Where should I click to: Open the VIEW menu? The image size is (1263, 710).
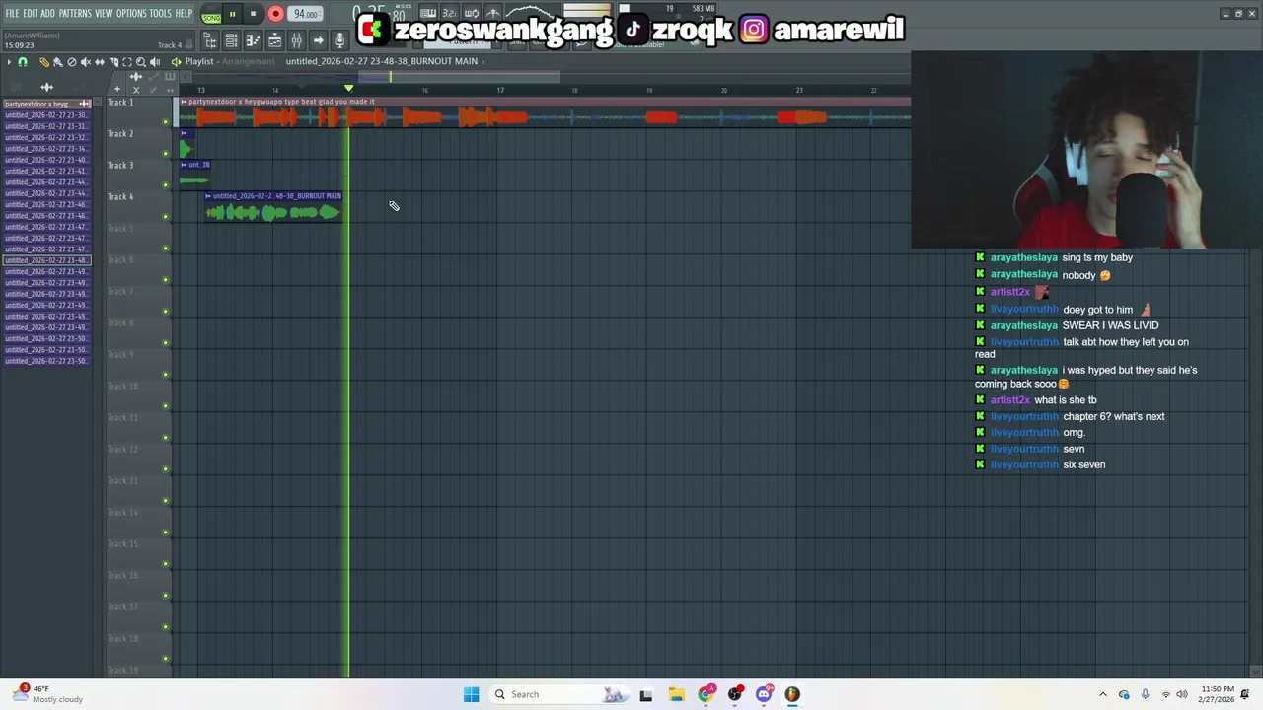[x=104, y=13]
